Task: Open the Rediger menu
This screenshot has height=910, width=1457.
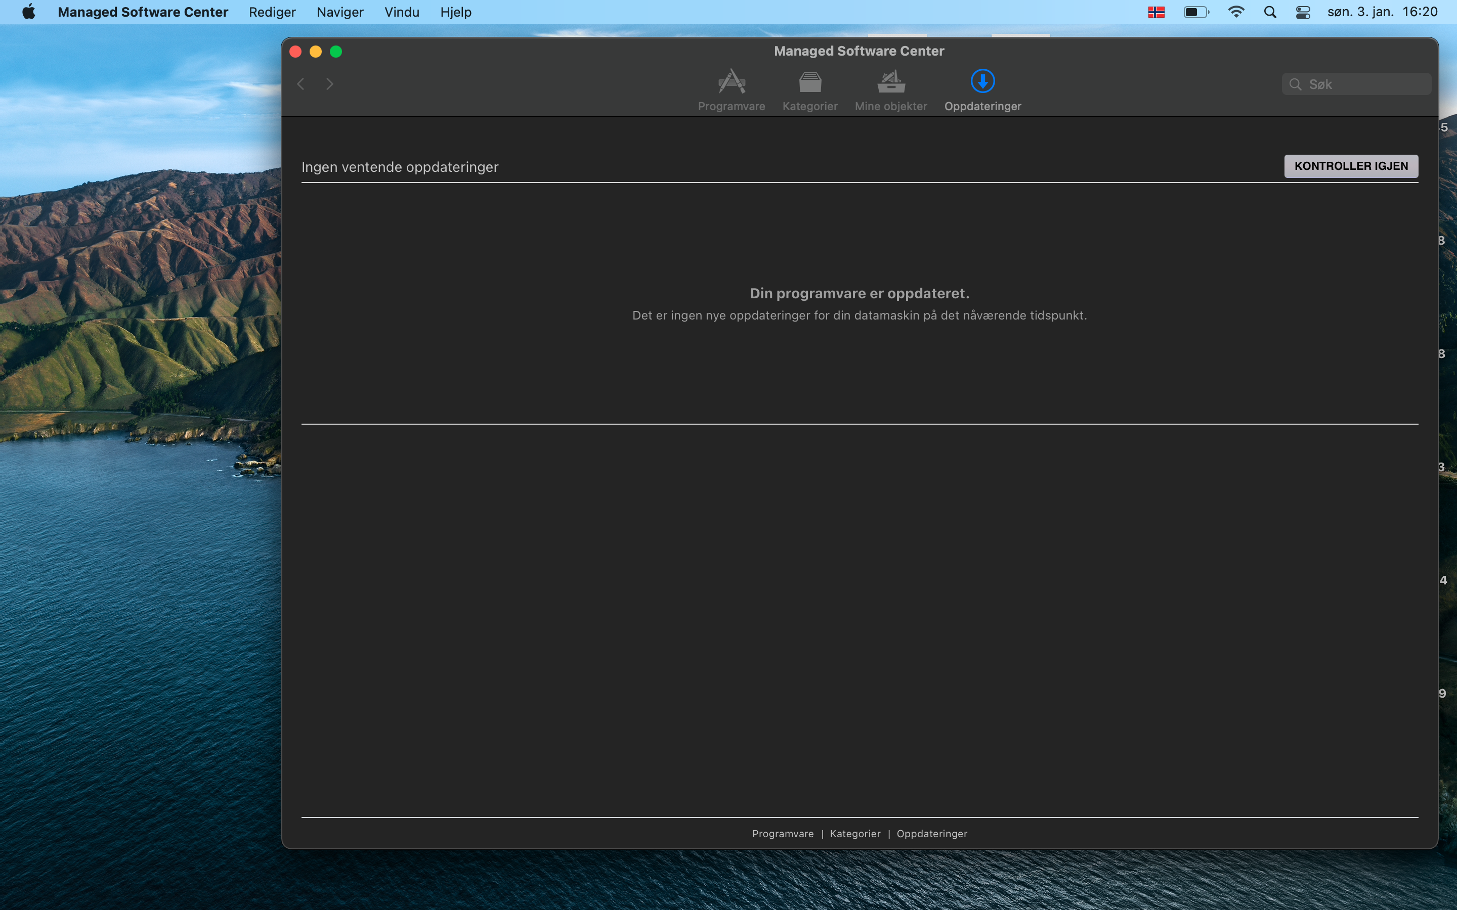Action: (x=272, y=12)
